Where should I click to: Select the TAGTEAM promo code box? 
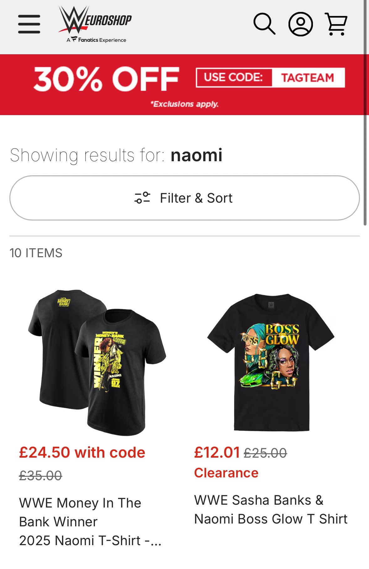[x=308, y=78]
